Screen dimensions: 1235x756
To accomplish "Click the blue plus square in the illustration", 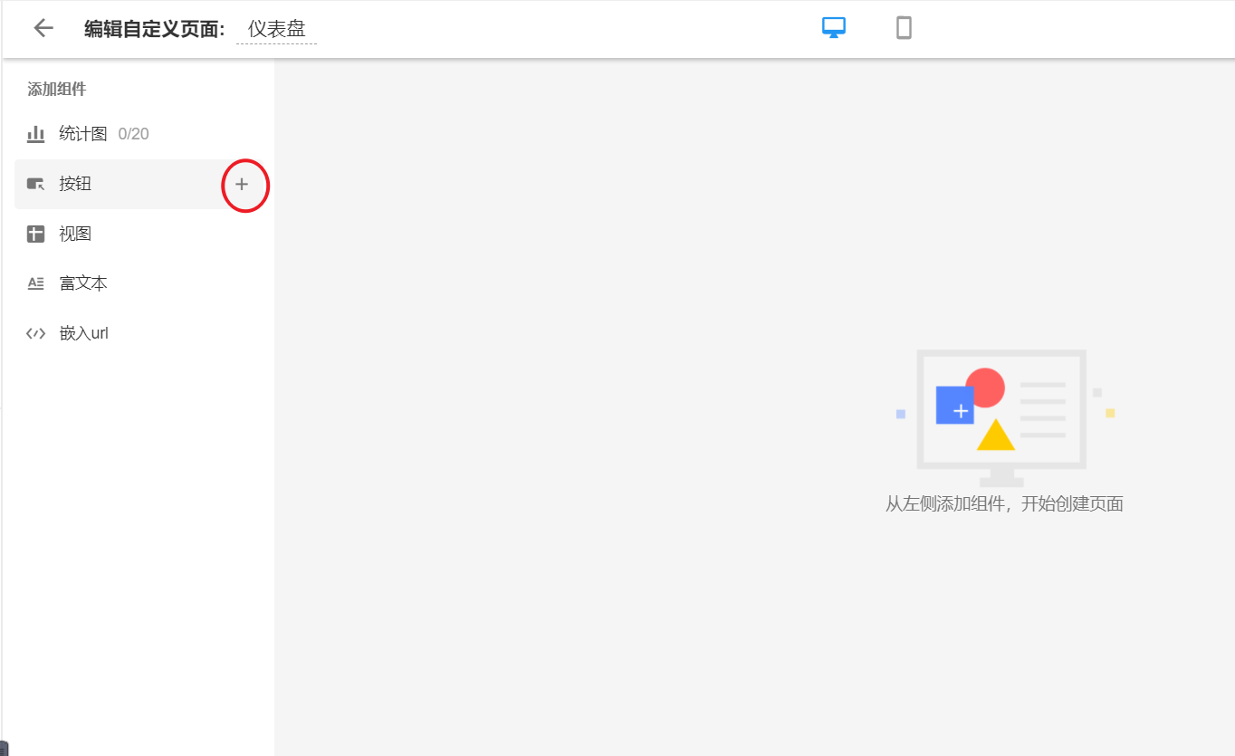I will tap(954, 406).
